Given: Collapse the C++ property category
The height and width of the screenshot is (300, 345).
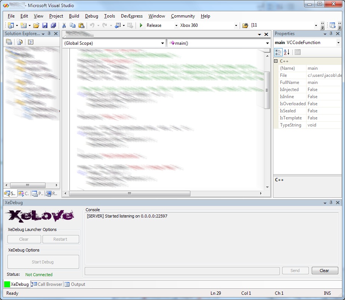Looking at the screenshot, I should click(276, 61).
